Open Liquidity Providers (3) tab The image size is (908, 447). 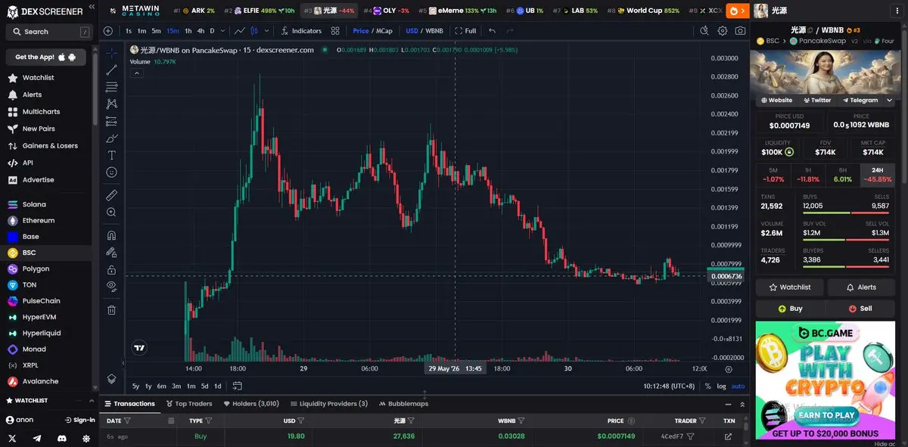[328, 404]
